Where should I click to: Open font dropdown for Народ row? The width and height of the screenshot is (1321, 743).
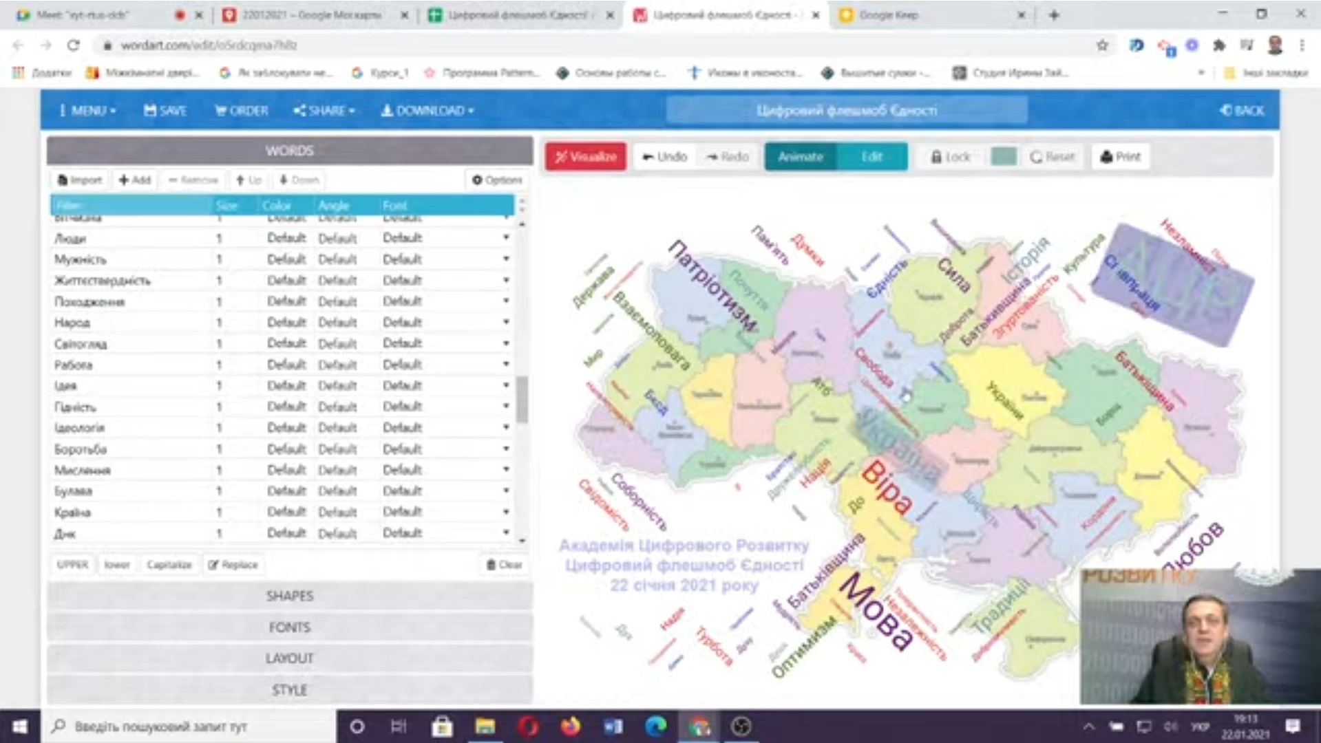pos(506,322)
